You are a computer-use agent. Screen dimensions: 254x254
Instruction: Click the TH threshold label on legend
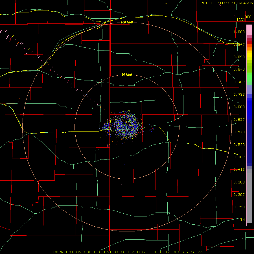click(x=242, y=220)
